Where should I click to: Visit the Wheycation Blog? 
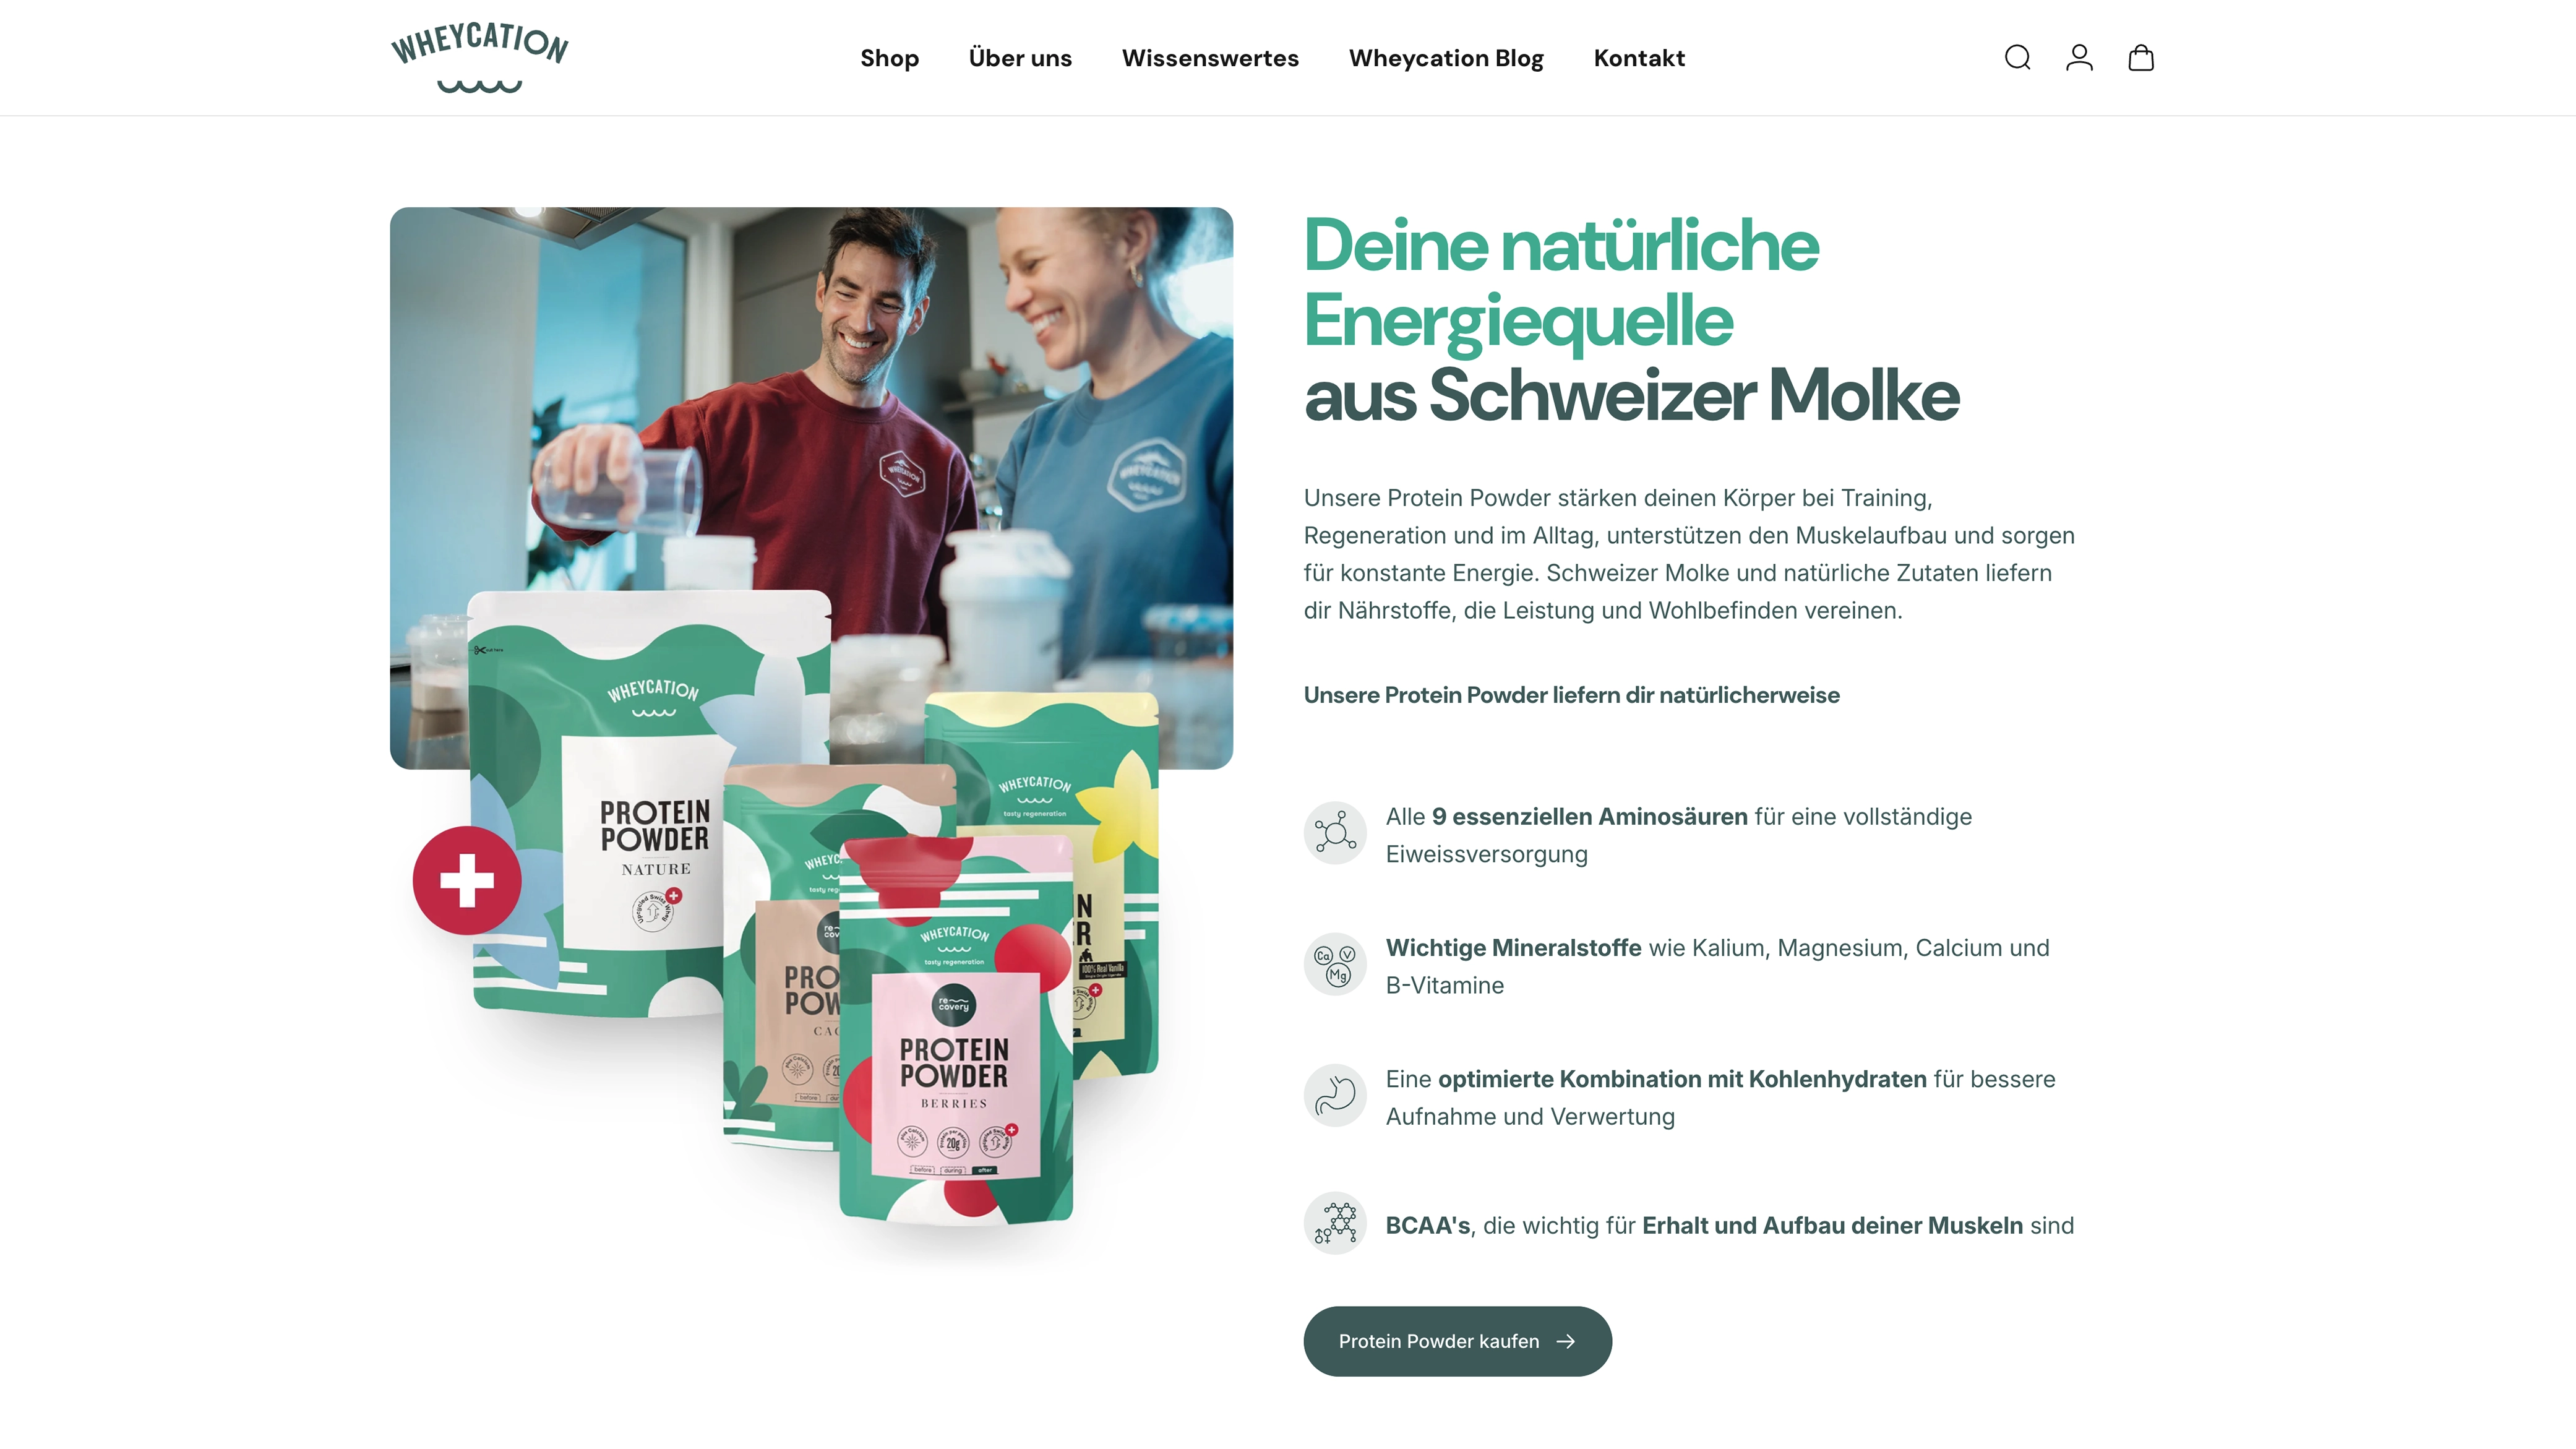click(x=1446, y=58)
